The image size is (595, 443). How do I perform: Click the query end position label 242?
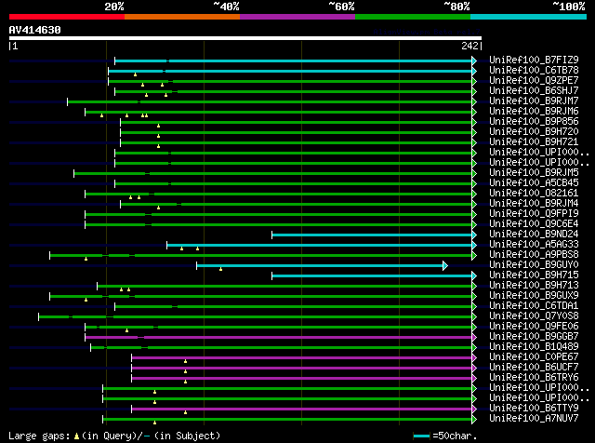click(x=469, y=46)
